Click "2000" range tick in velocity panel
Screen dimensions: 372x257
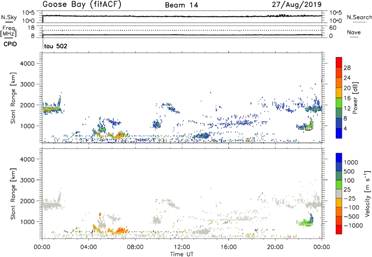(x=27, y=201)
